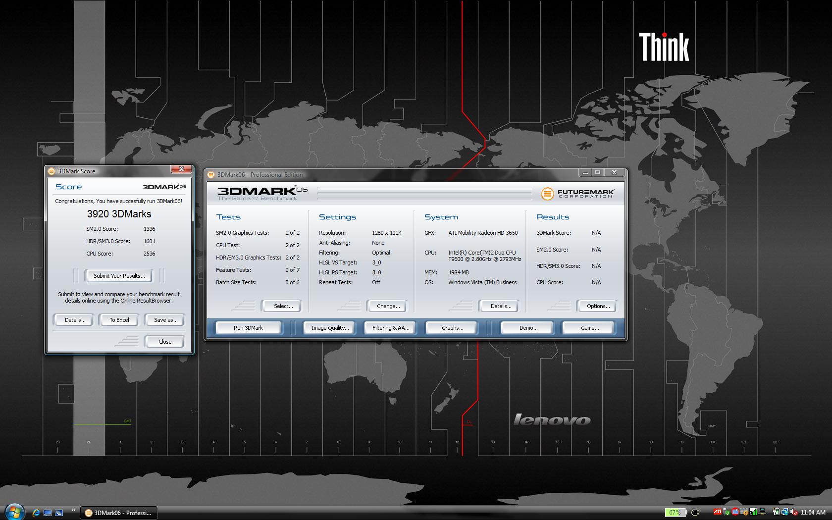The height and width of the screenshot is (520, 832).
Task: Click the power plug tray icon
Action: 695,513
